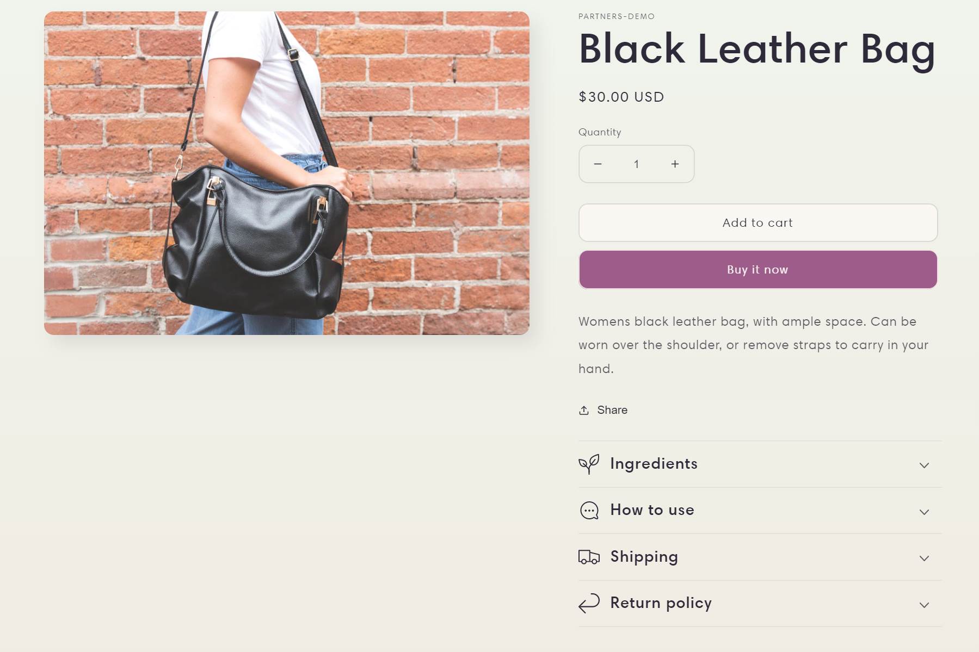Viewport: 979px width, 652px height.
Task: Open the Shipping accordion heading
Action: pyautogui.click(x=644, y=557)
